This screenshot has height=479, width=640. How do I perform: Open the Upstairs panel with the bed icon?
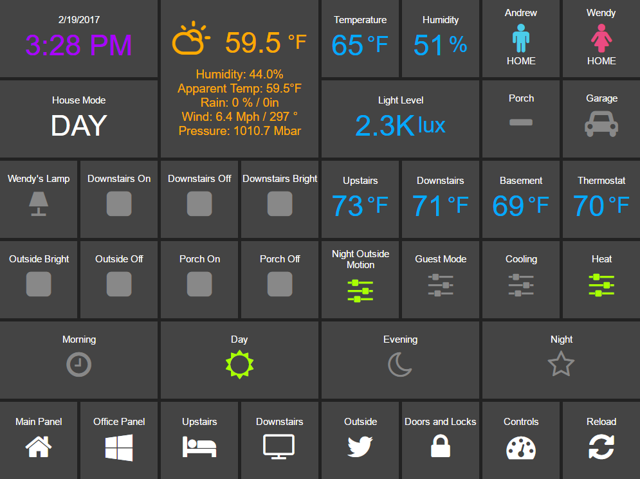pos(199,446)
